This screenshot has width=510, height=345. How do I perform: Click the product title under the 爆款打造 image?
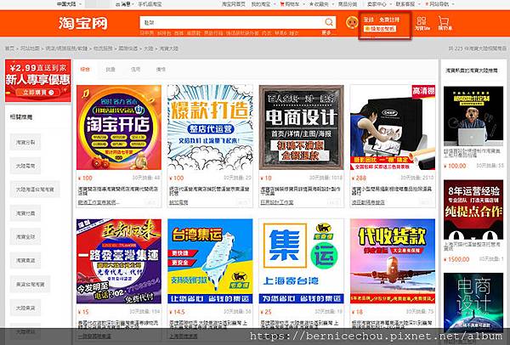pyautogui.click(x=209, y=191)
